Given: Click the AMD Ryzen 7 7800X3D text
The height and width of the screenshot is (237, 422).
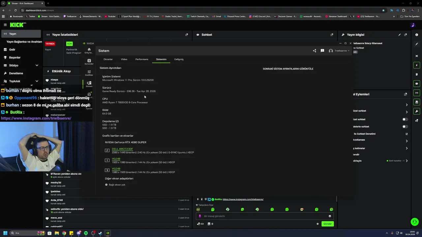Looking at the screenshot, I should (x=125, y=102).
